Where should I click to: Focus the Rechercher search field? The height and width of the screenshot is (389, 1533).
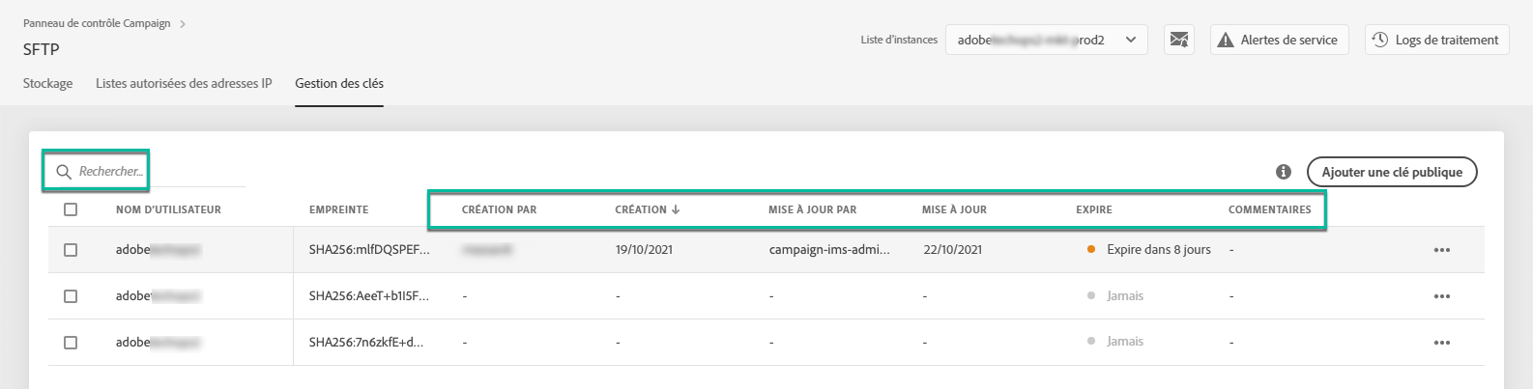(111, 172)
